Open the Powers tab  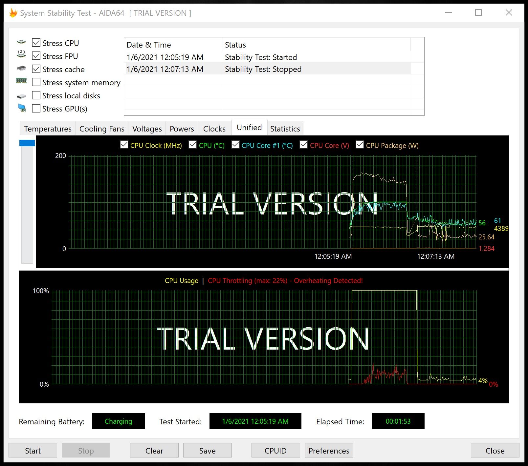pos(182,129)
